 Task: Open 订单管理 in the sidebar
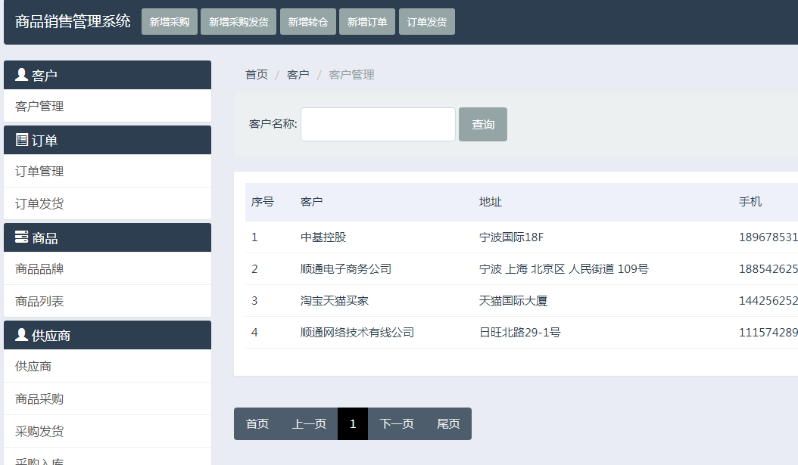point(39,172)
